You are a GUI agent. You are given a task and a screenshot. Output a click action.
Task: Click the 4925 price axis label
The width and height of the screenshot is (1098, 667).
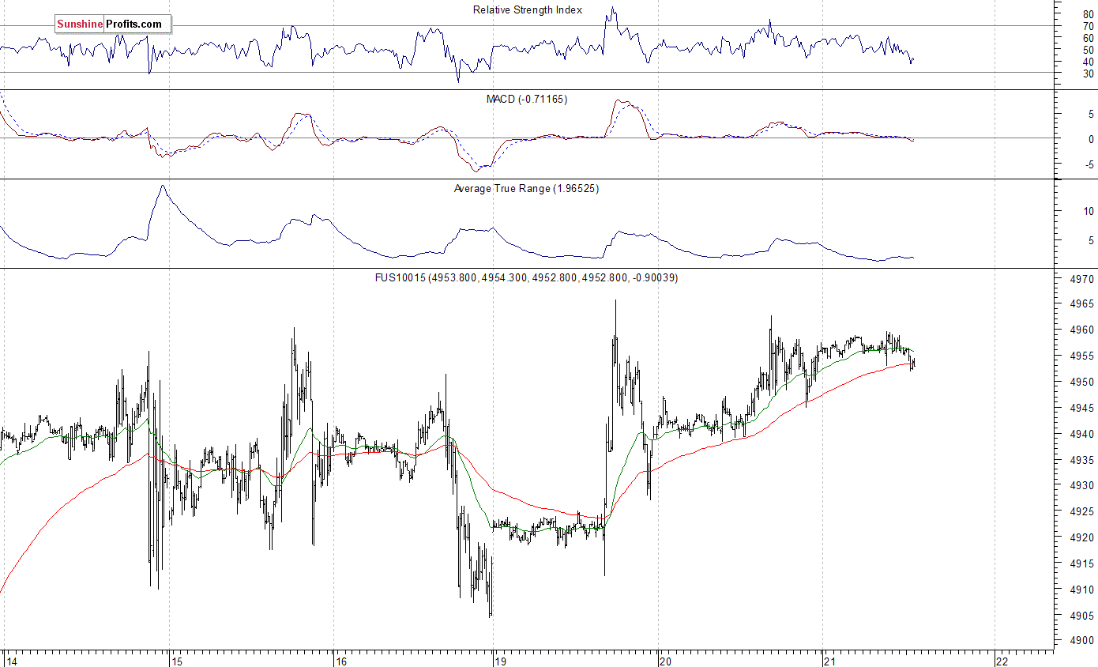[1083, 512]
